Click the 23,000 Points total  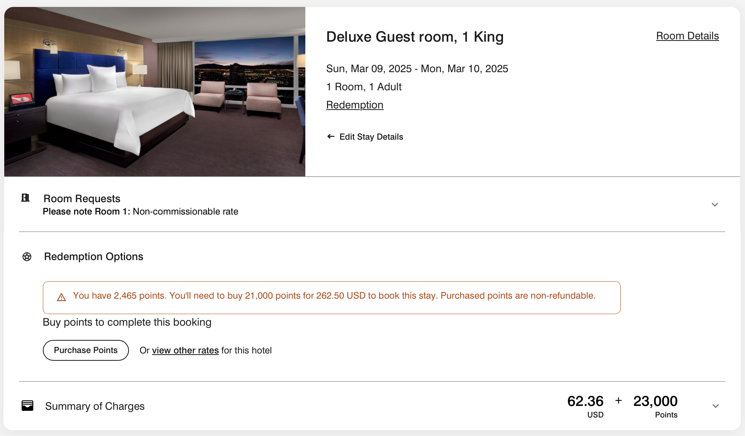tap(655, 406)
